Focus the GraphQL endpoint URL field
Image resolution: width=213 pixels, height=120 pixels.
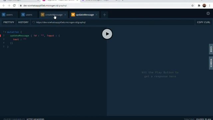113,22
